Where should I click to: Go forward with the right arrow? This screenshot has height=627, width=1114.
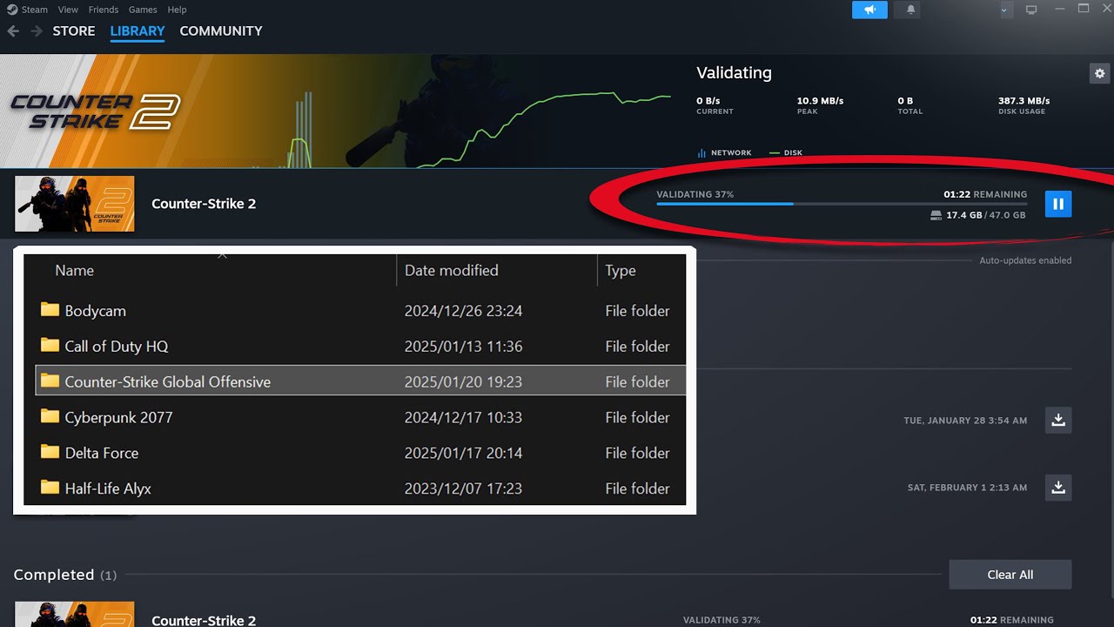tap(36, 30)
